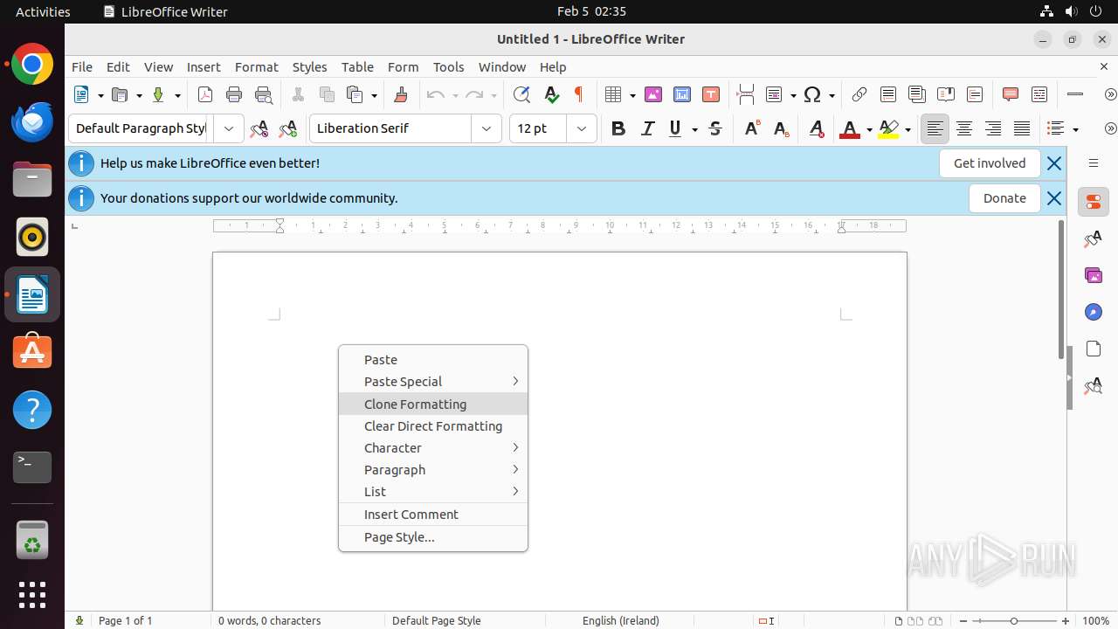Open Google Chrome from dock
The image size is (1118, 629).
click(x=32, y=65)
